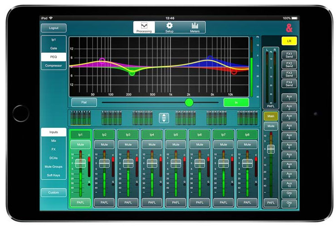Screen dimensions: 336x227
Task: Switch to the Compressor section
Action: 54,65
